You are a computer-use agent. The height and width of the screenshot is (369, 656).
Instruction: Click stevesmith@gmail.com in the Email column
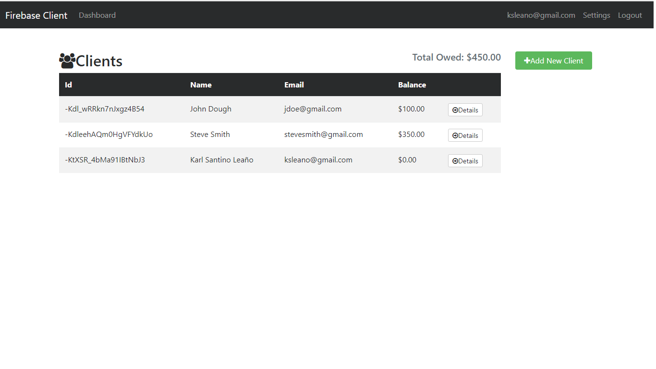coord(324,134)
